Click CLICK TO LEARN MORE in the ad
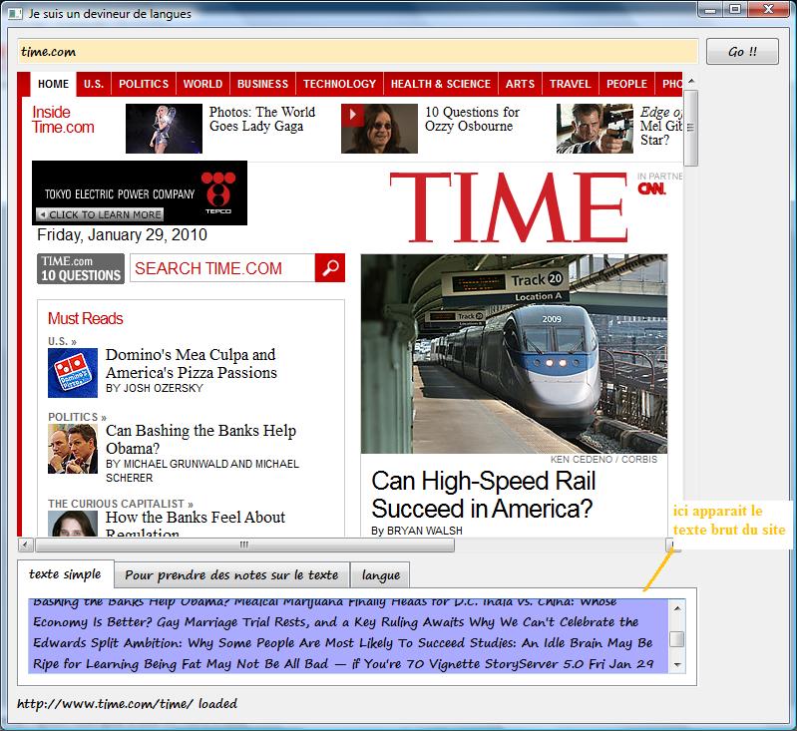The height and width of the screenshot is (731, 797). 100,214
